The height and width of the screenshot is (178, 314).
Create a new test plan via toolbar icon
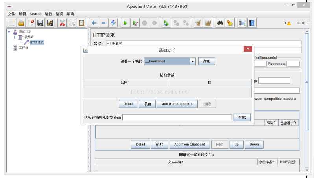pyautogui.click(x=11, y=23)
